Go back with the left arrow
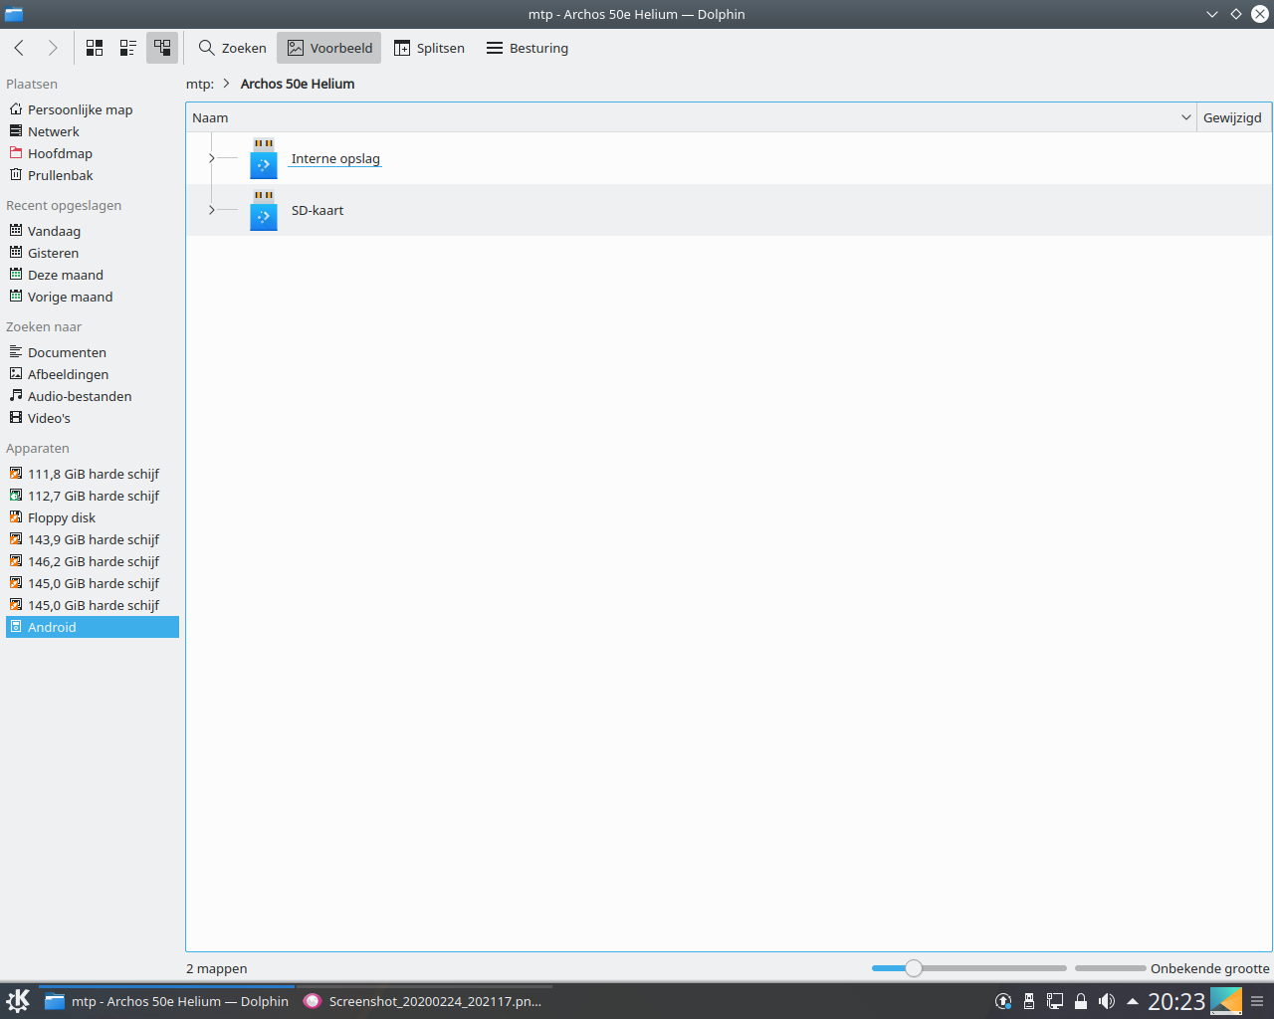This screenshot has height=1019, width=1274. tap(19, 48)
